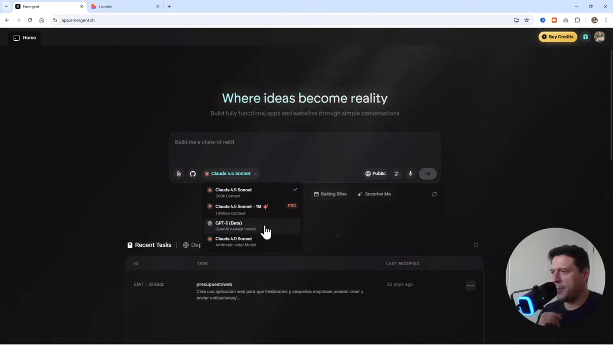Switch to the Lovable browser tab
613x345 pixels.
coord(125,7)
